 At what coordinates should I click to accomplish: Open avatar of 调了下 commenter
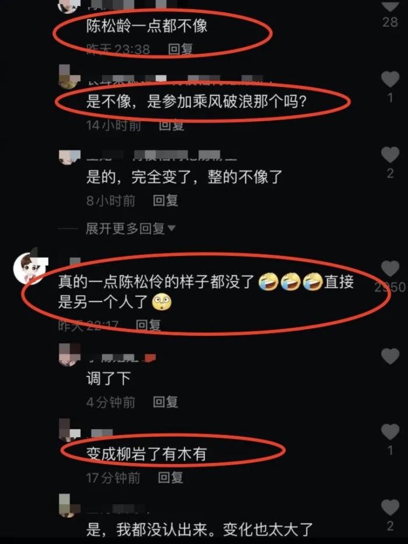point(69,355)
